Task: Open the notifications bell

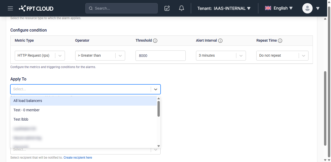Action: 182,8
